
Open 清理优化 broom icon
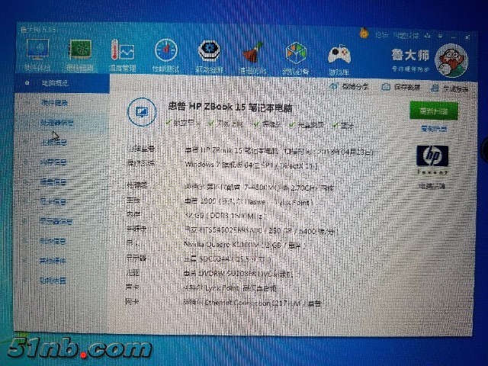[252, 53]
